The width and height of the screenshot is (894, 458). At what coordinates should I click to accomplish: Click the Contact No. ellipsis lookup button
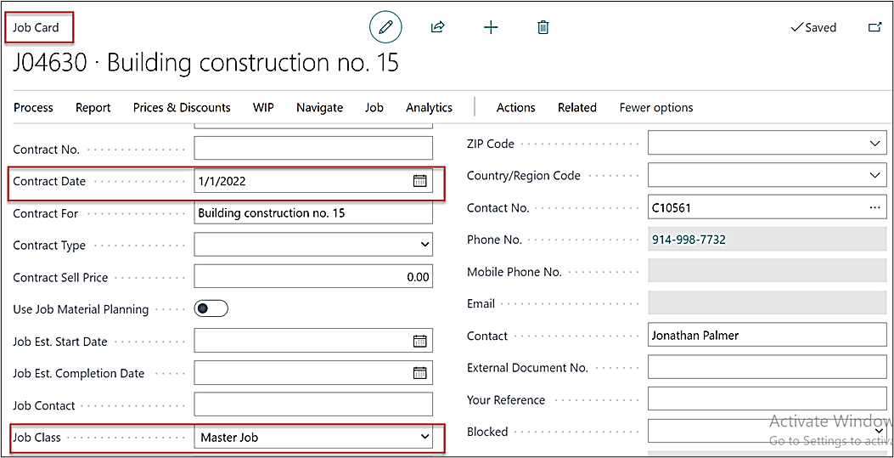point(875,208)
